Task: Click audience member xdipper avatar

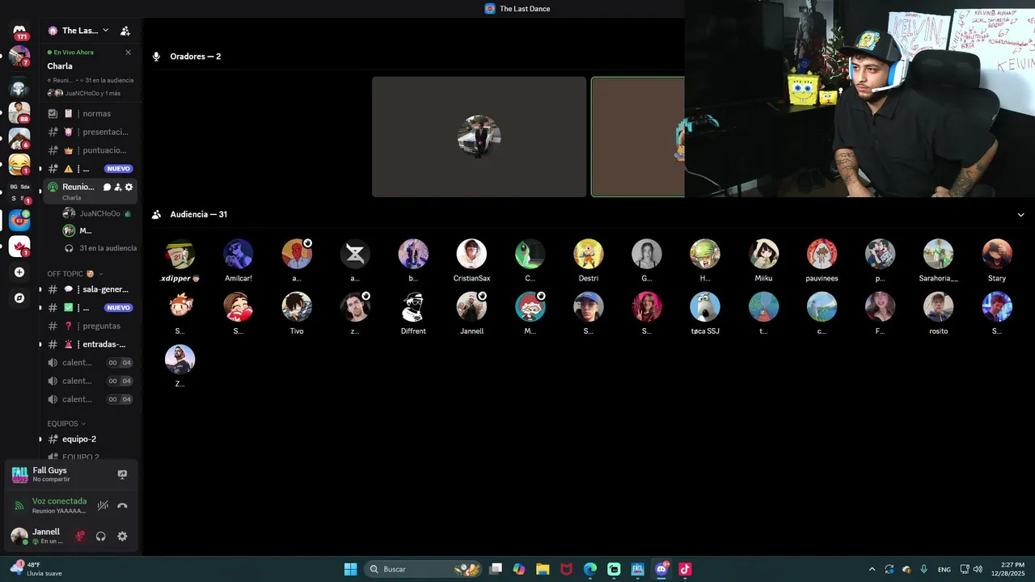Action: (x=180, y=254)
